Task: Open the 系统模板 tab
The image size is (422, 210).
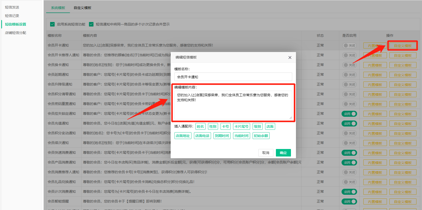Action: (58, 8)
